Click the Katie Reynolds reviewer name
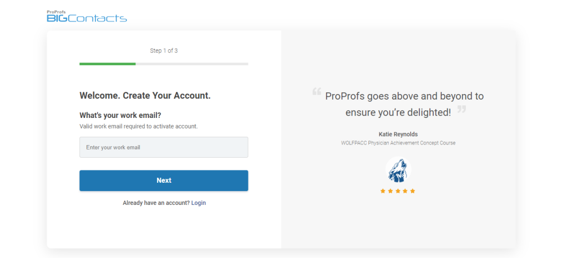 point(398,134)
